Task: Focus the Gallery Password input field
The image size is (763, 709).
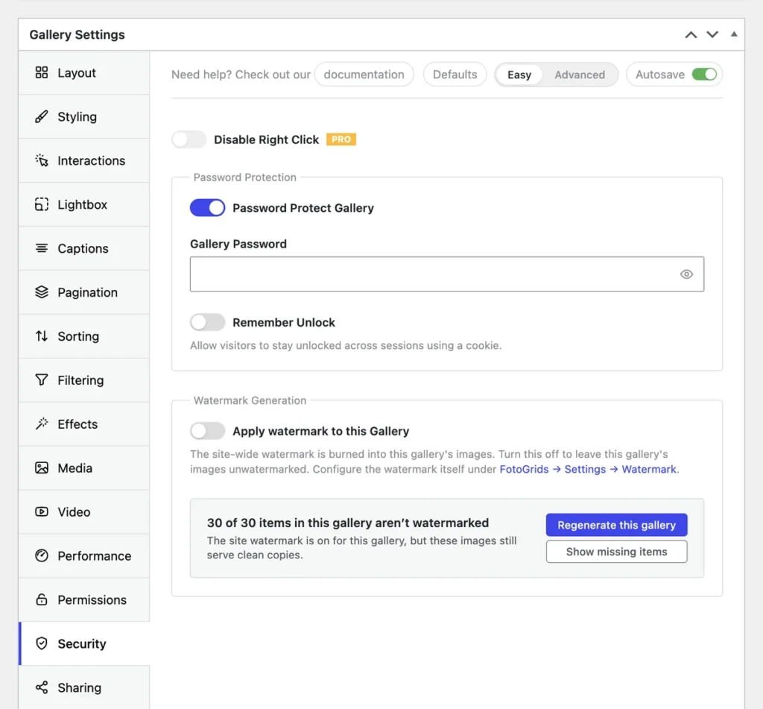Action: point(447,274)
